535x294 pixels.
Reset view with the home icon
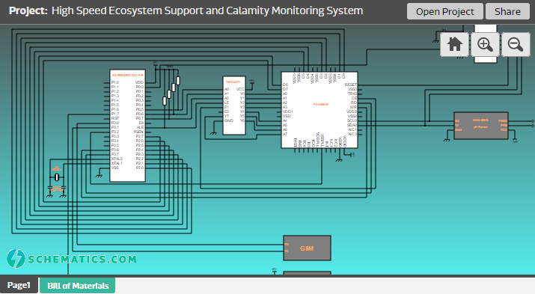point(454,44)
